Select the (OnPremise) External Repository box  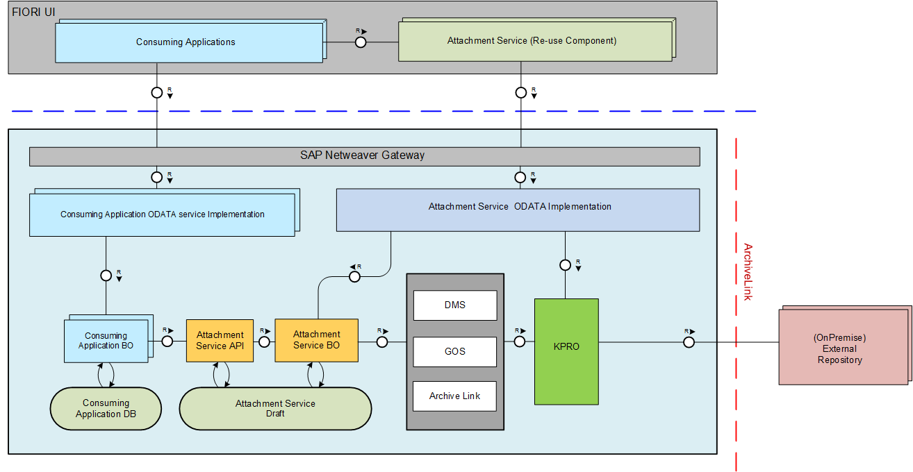coord(843,346)
